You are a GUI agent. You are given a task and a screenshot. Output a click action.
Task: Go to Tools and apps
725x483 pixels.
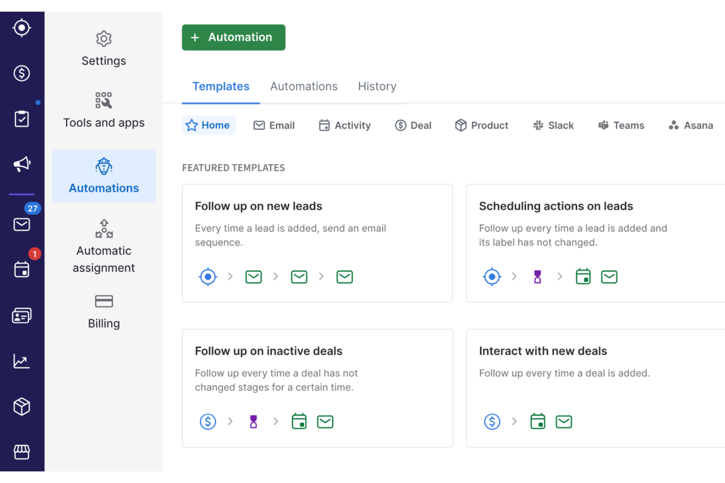[104, 110]
